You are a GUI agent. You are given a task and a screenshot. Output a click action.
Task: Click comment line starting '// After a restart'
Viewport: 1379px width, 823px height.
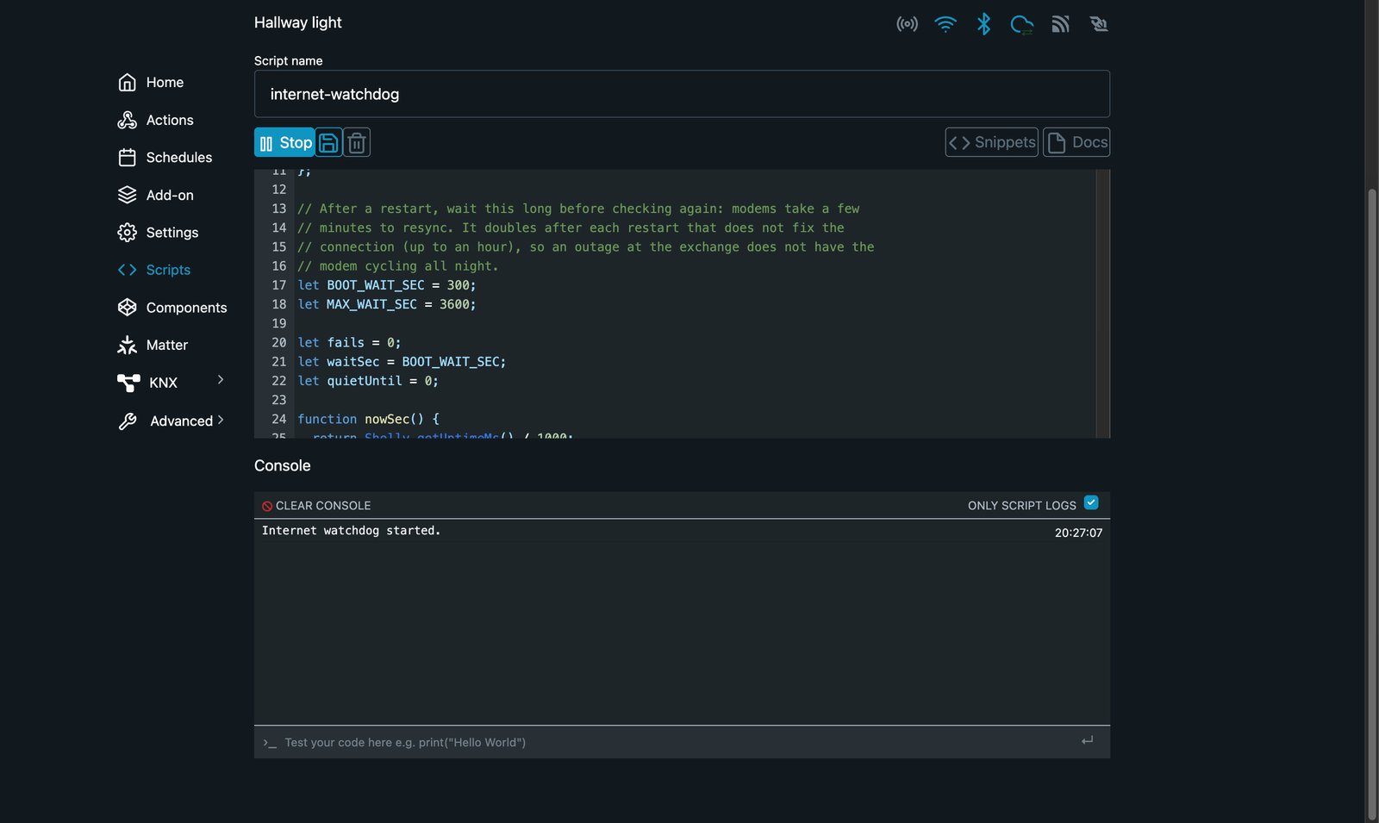coord(578,209)
